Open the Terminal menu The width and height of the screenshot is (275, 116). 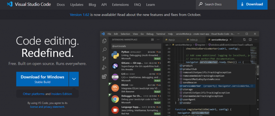(x=161, y=34)
